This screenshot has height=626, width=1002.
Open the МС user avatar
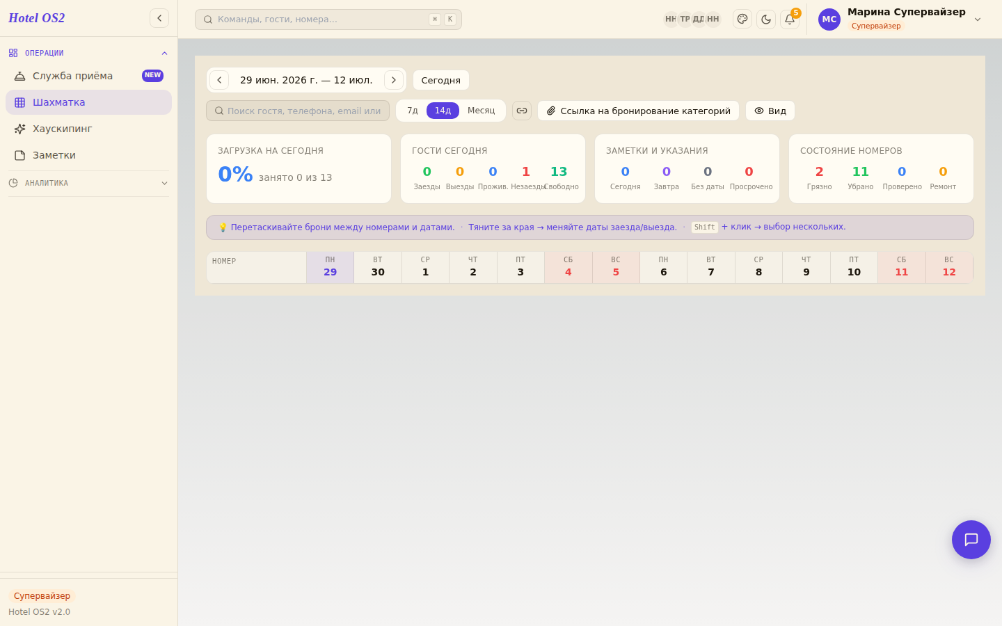[829, 19]
